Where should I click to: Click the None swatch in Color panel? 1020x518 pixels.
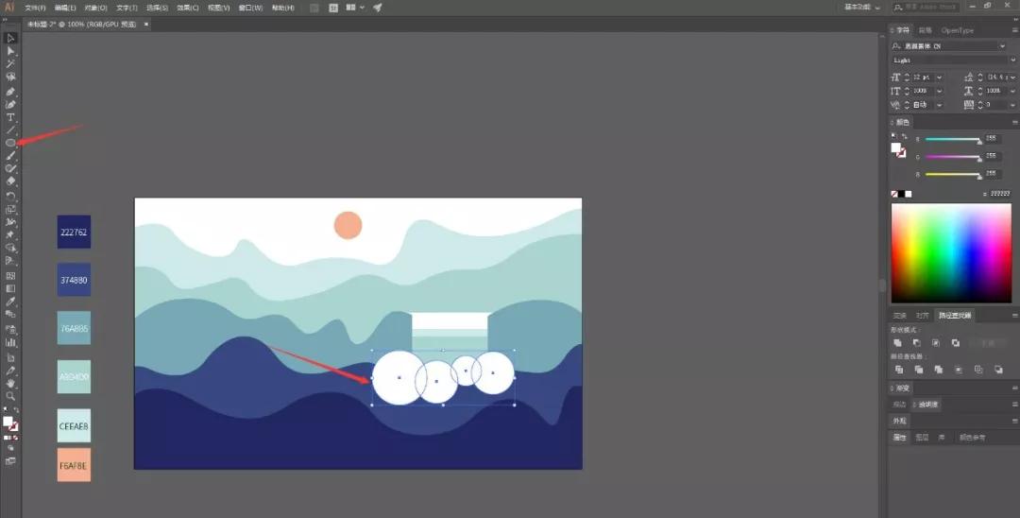coord(893,194)
